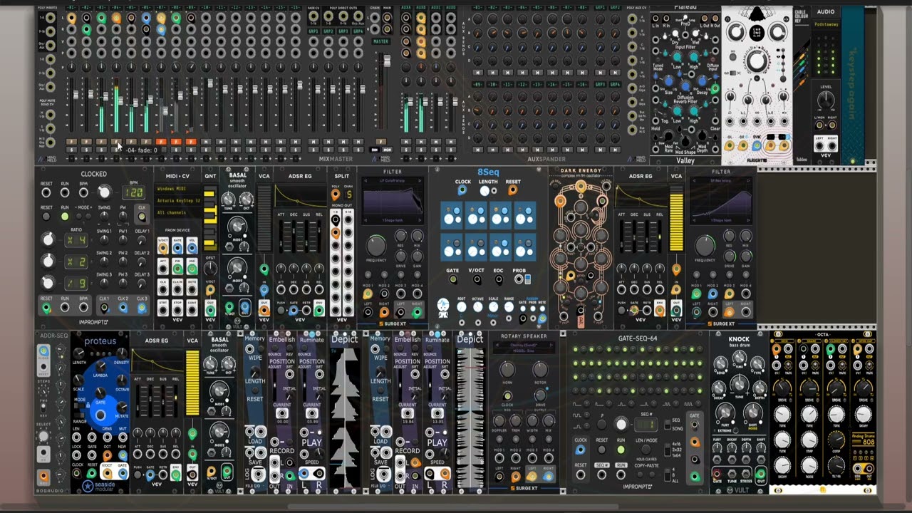Viewport: 912px width, 513px height.
Task: Click the TUNE knob on upper BASAL oscillator
Action: 228,199
